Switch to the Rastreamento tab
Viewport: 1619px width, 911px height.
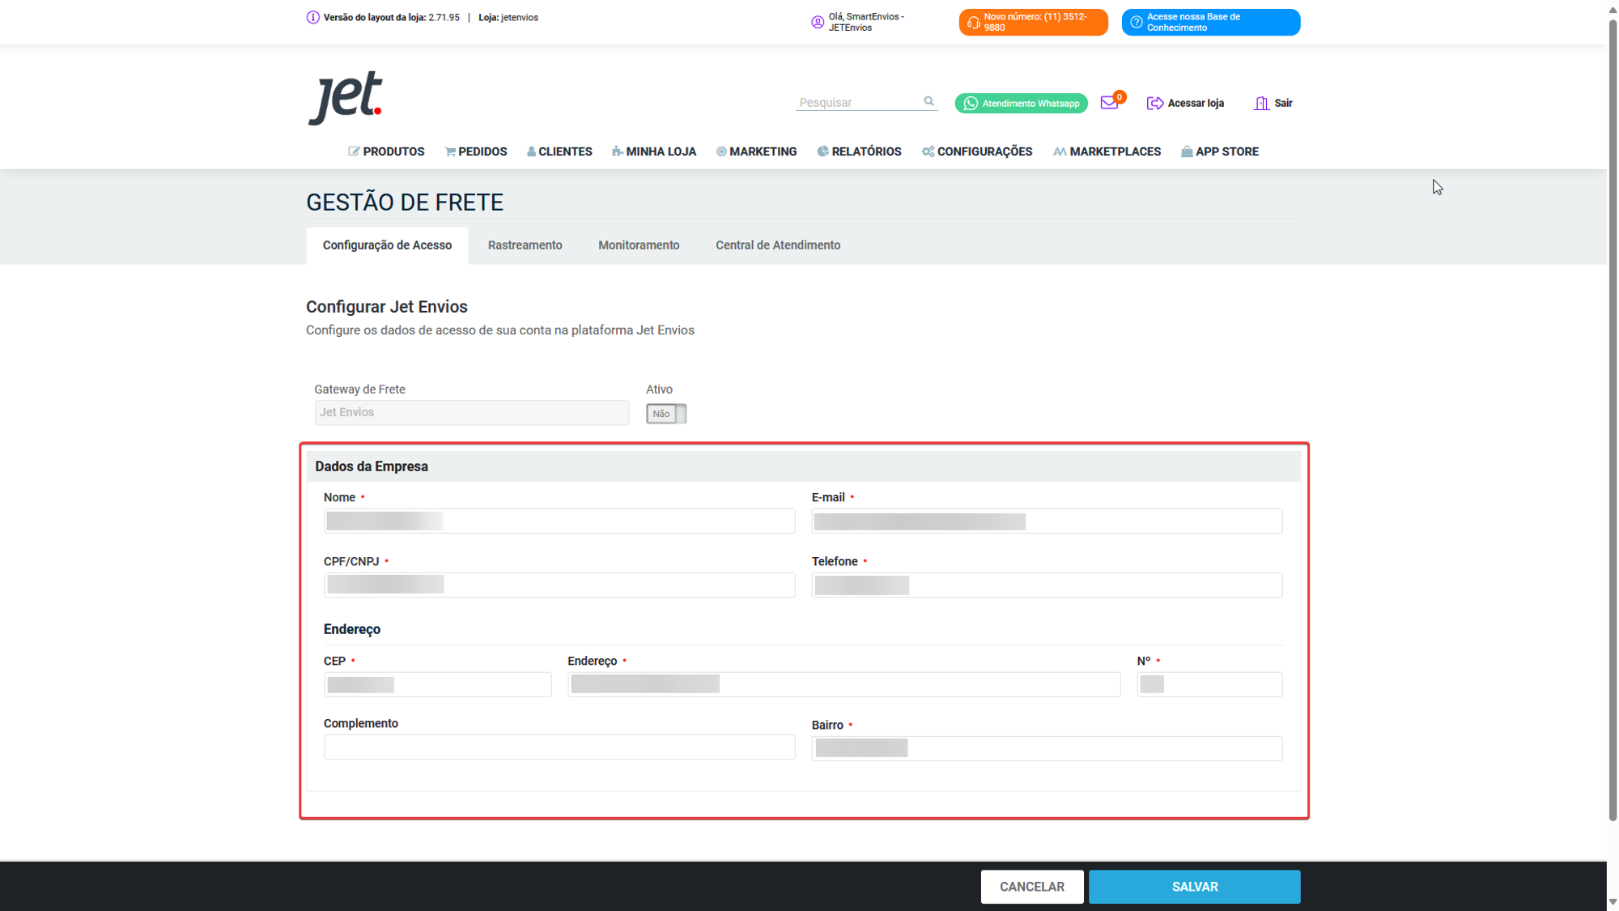tap(525, 245)
